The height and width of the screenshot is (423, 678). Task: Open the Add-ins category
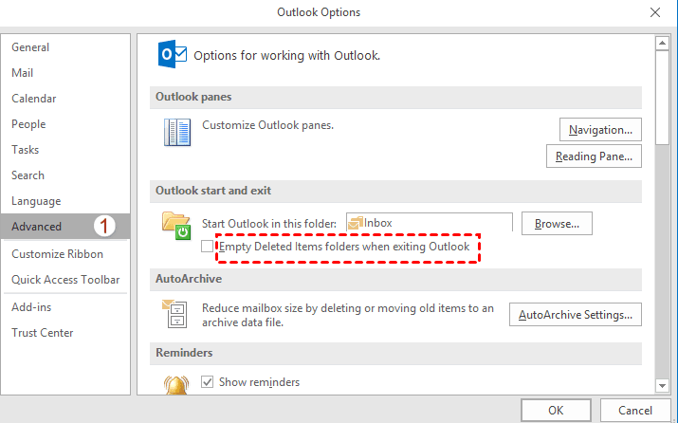coord(65,307)
